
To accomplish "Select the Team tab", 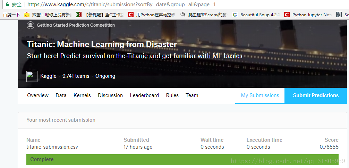I will pyautogui.click(x=192, y=95).
